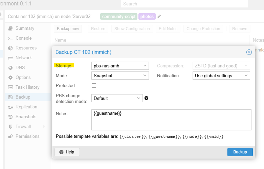264x169 pixels.
Task: Click the top Search field
Action: point(184,4)
